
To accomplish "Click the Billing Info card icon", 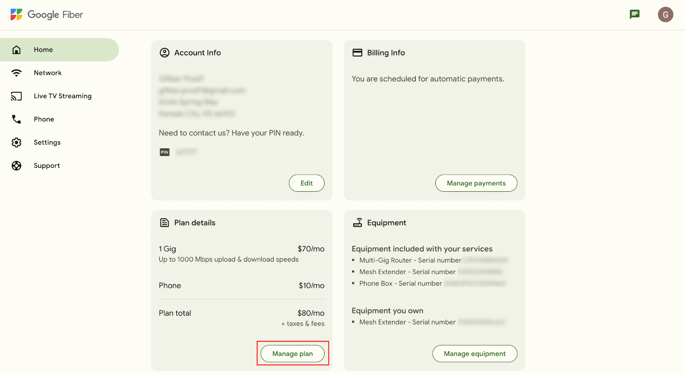I will (357, 53).
